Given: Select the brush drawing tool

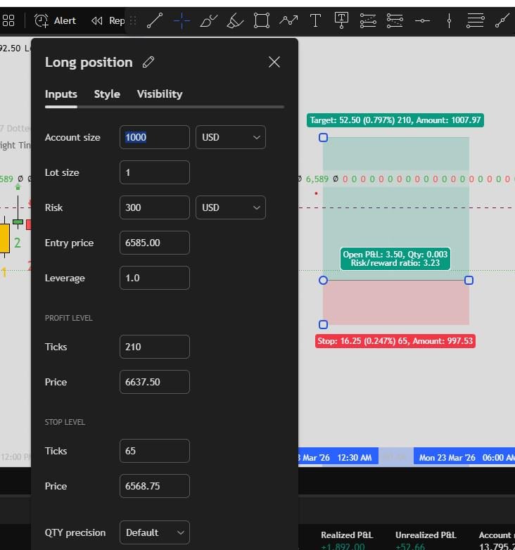Looking at the screenshot, I should click(208, 20).
